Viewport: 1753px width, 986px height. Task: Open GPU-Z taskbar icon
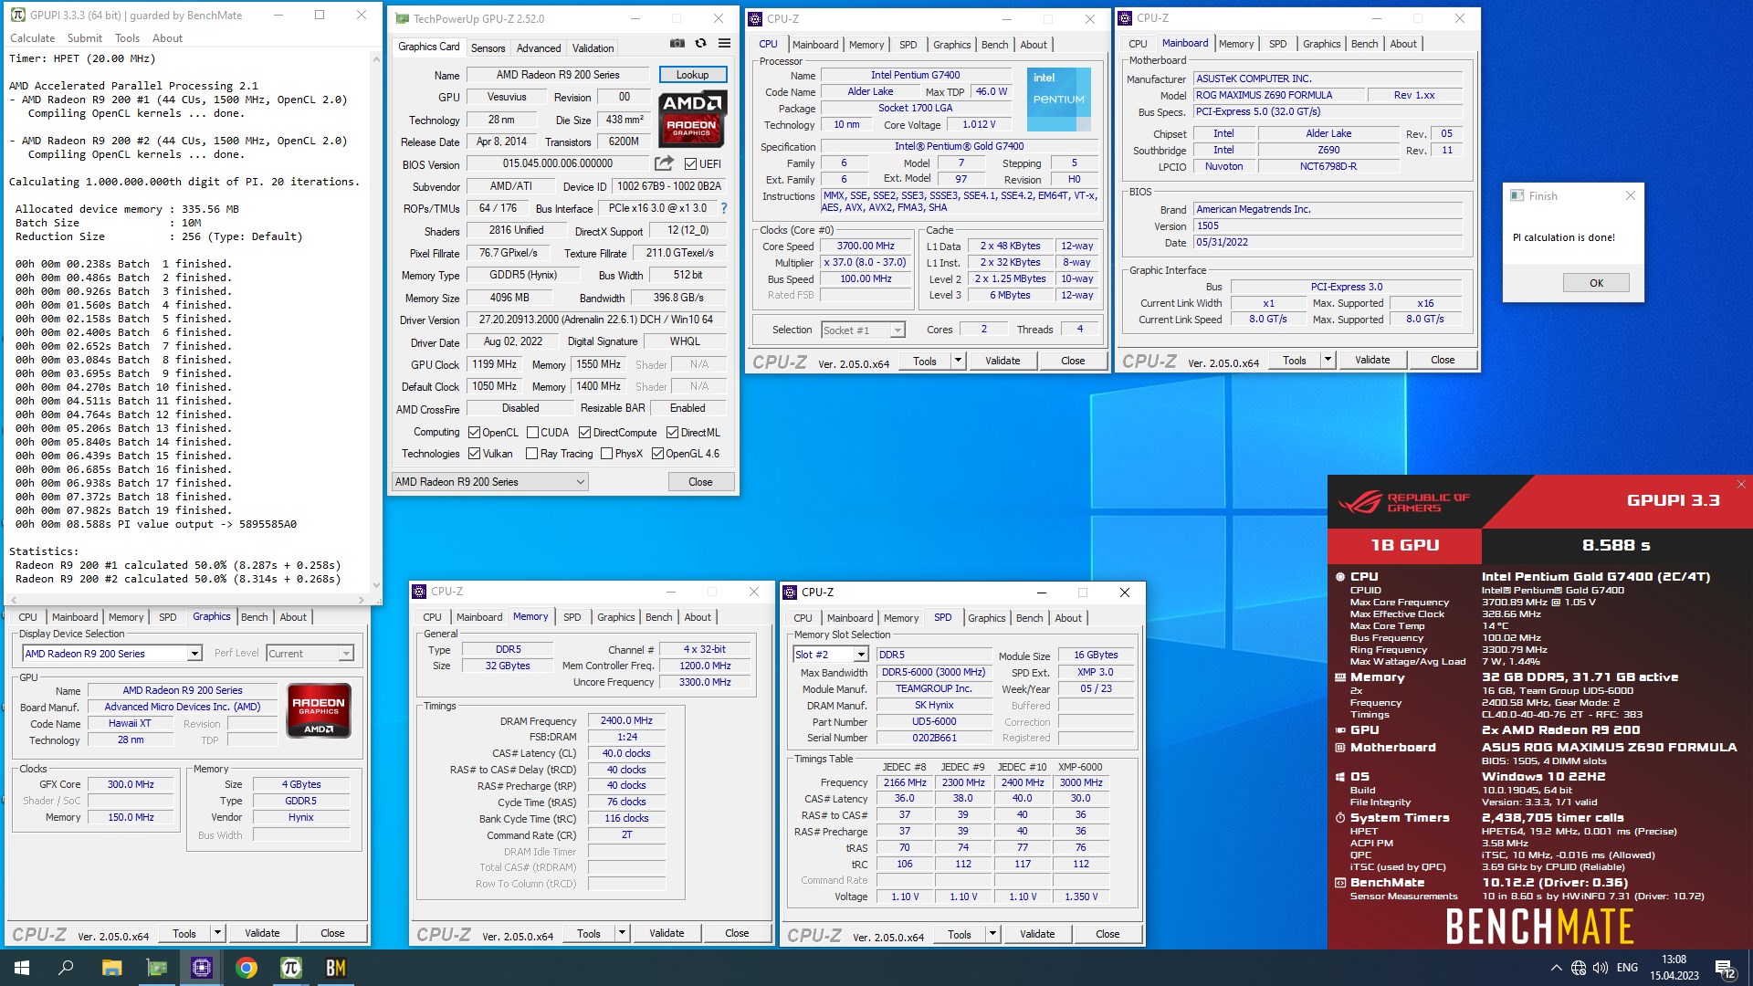click(x=157, y=968)
